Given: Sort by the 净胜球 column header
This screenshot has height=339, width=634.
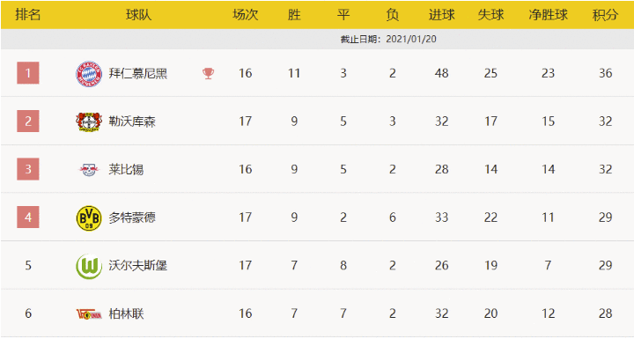Looking at the screenshot, I should click(549, 15).
